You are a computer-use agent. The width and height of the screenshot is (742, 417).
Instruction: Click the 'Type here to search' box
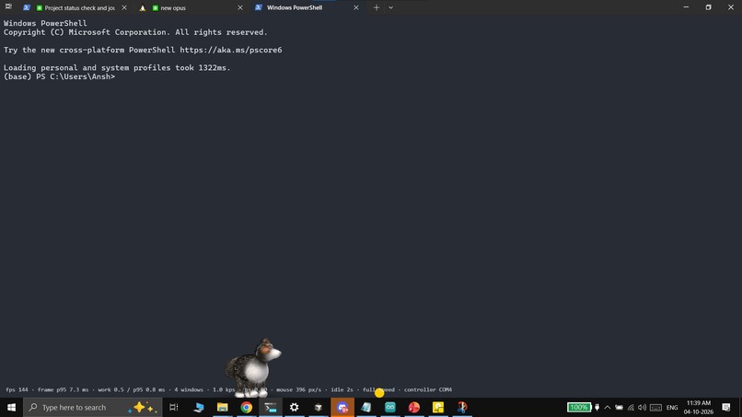93,407
